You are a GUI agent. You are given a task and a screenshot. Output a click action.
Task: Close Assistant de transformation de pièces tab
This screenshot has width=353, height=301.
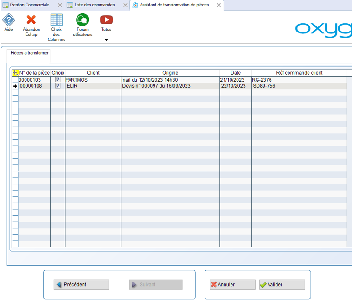(218, 5)
